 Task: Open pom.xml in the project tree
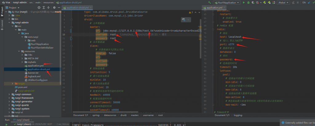(x=23, y=87)
